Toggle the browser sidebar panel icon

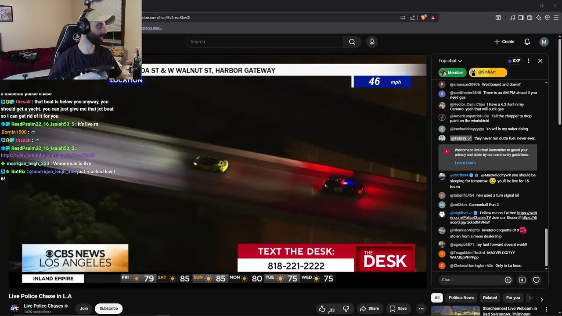click(x=521, y=18)
